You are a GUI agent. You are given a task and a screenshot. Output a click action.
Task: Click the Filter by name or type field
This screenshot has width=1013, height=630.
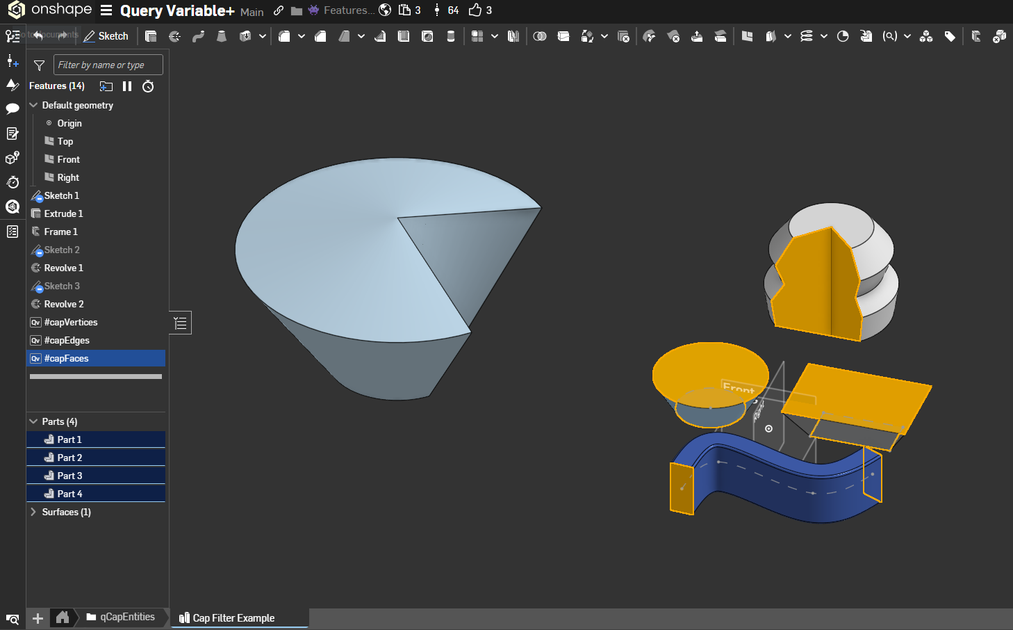point(108,65)
